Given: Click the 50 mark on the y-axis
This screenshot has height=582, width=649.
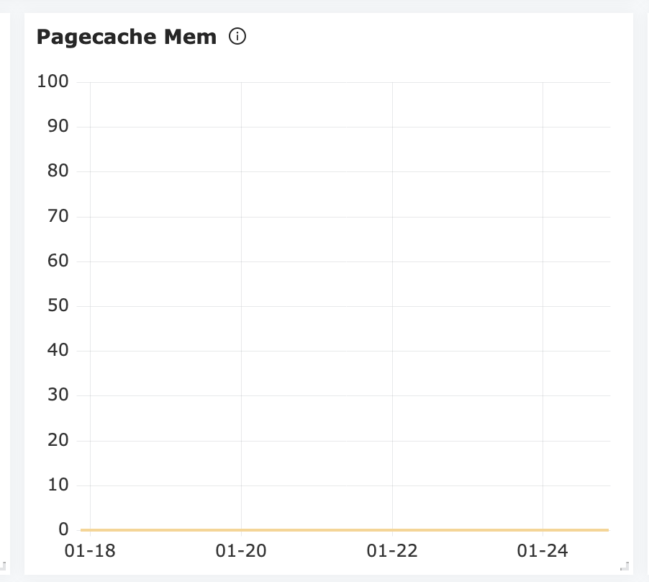Looking at the screenshot, I should [58, 305].
